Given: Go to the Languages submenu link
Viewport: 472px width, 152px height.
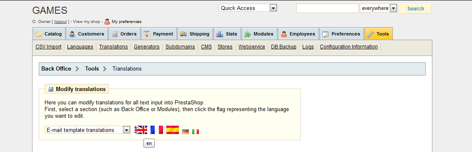Looking at the screenshot, I should (x=80, y=47).
